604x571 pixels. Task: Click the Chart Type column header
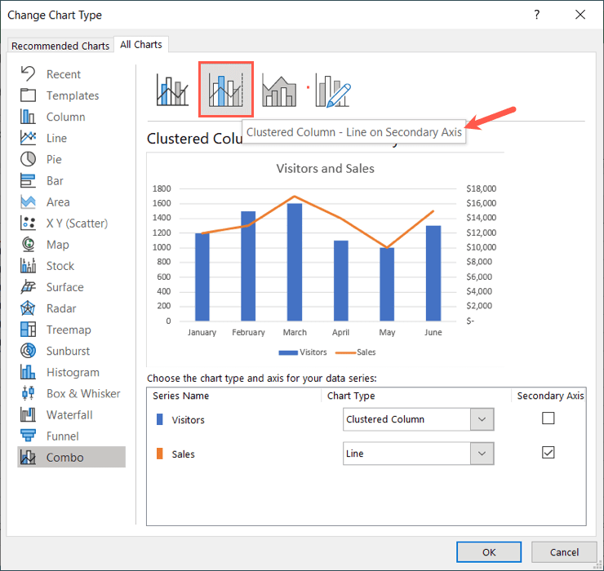[x=350, y=396]
